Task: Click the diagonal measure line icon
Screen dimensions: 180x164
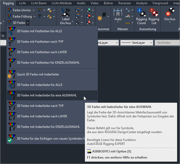Action: pyautogui.click(x=128, y=10)
